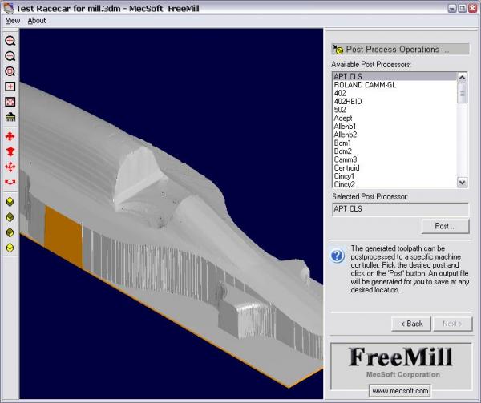This screenshot has height=403, width=481.
Task: Click the post processor list scrollbar thumb
Action: 462,93
